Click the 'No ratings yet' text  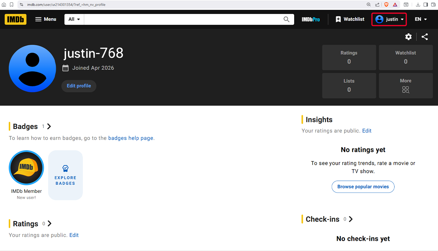[x=363, y=150]
